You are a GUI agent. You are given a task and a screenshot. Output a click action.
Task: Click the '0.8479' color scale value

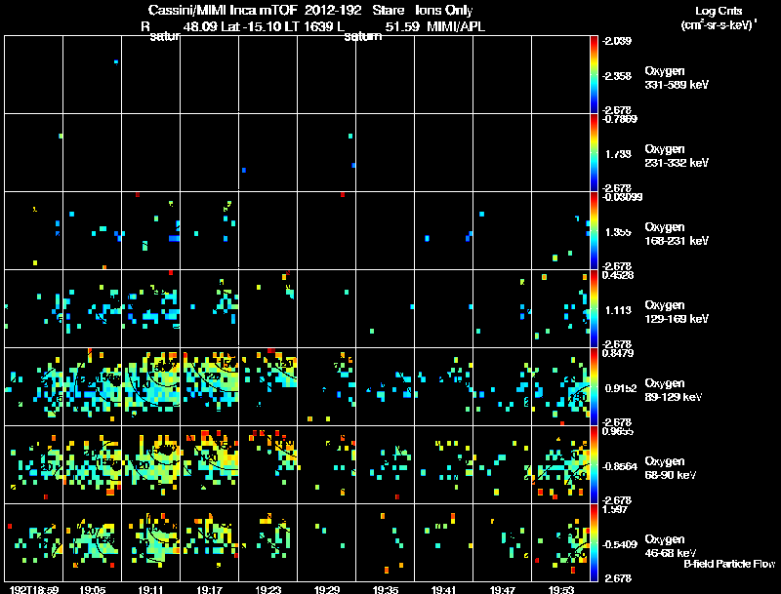coord(618,353)
